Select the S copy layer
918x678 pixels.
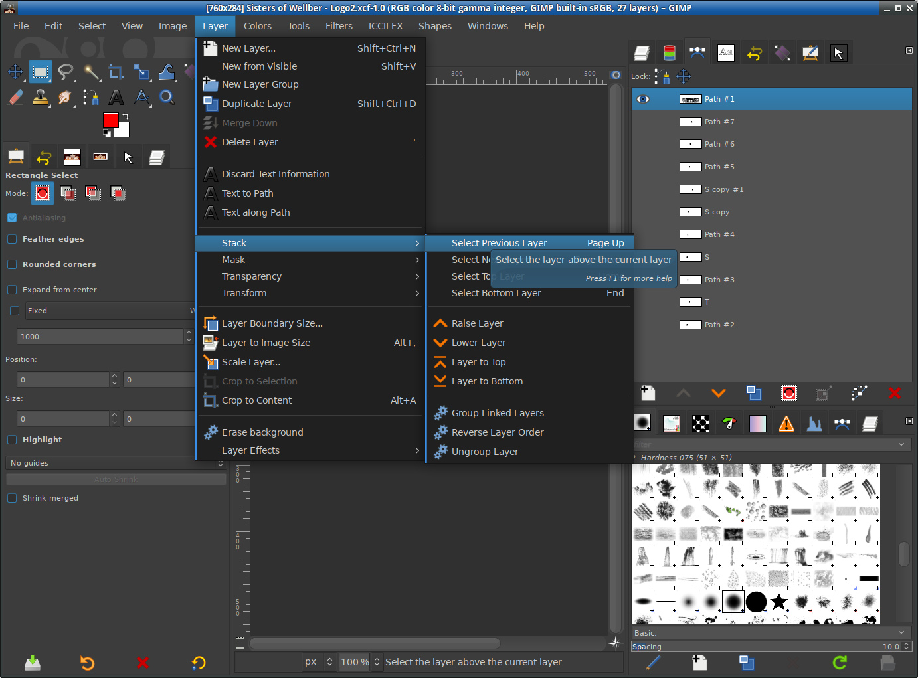coord(717,212)
